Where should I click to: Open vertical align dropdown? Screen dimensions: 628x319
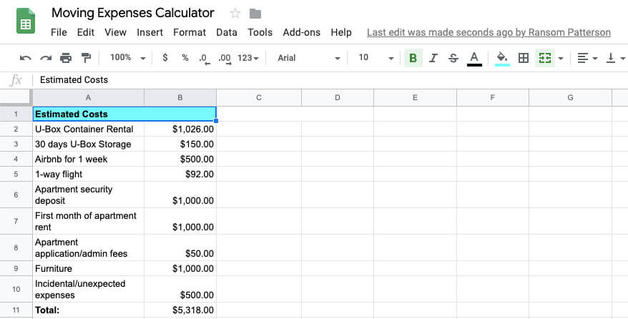pyautogui.click(x=616, y=59)
